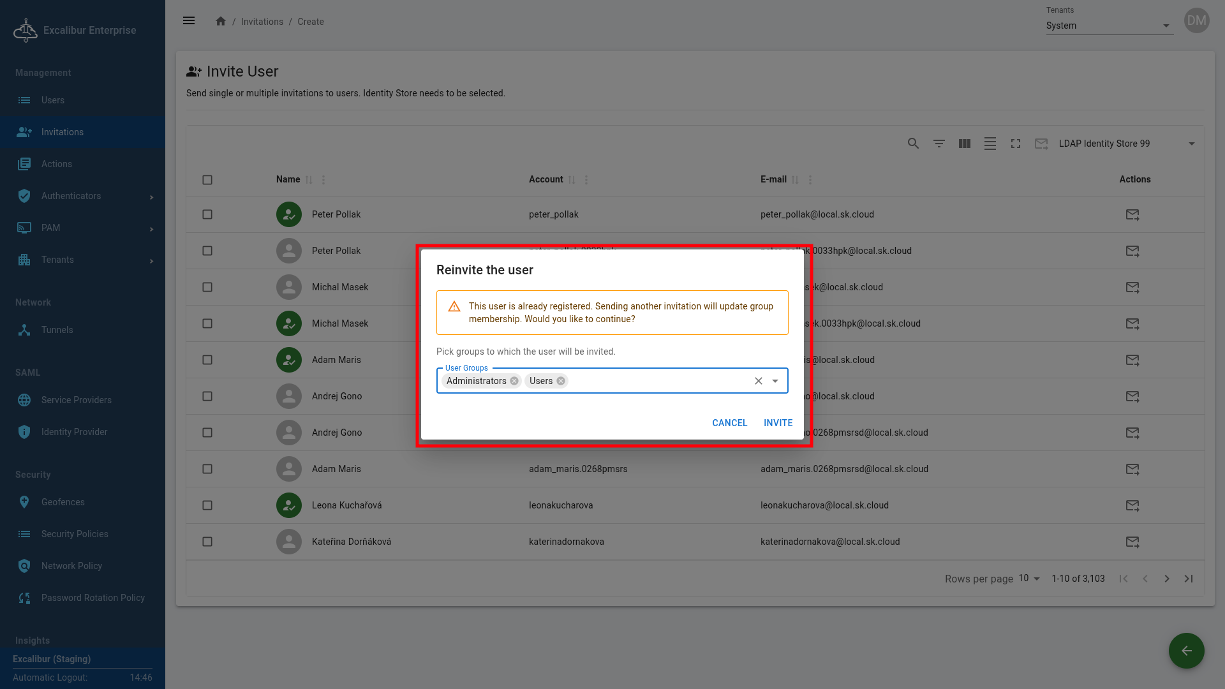This screenshot has height=689, width=1225.
Task: Toggle fullscreen table icon
Action: click(x=1015, y=144)
